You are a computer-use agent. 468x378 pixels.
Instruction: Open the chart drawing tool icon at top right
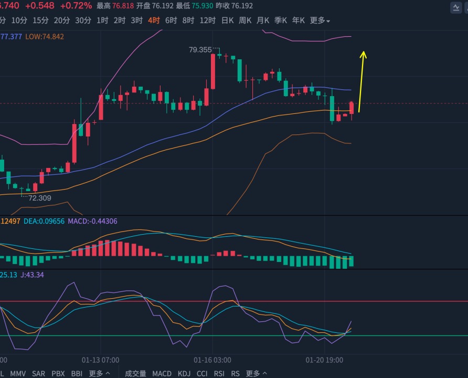[x=456, y=8]
